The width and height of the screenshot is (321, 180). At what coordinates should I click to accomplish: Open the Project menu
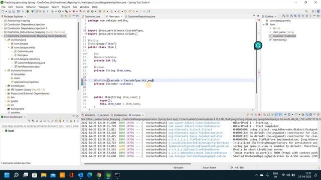pyautogui.click(x=66, y=7)
